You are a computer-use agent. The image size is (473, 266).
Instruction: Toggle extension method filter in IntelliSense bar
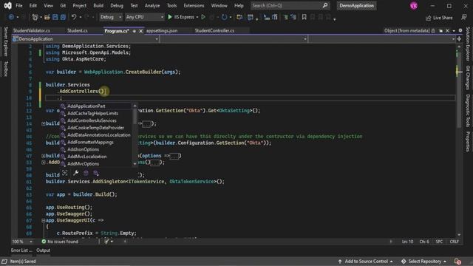click(x=96, y=173)
